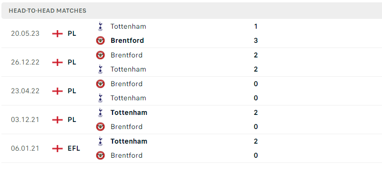Click Brentford crest in 20.05.23 match
The image size is (382, 170).
pos(100,40)
